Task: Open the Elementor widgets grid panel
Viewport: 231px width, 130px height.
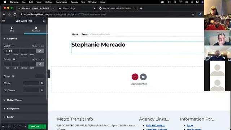Action: point(44,21)
